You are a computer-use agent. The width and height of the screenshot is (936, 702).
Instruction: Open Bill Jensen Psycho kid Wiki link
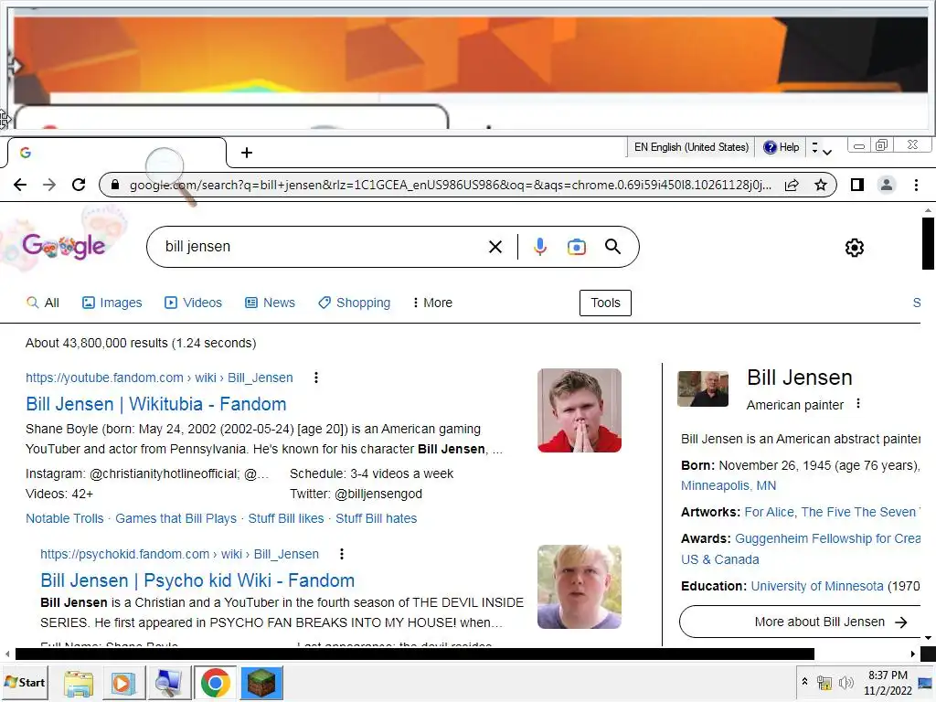(197, 580)
